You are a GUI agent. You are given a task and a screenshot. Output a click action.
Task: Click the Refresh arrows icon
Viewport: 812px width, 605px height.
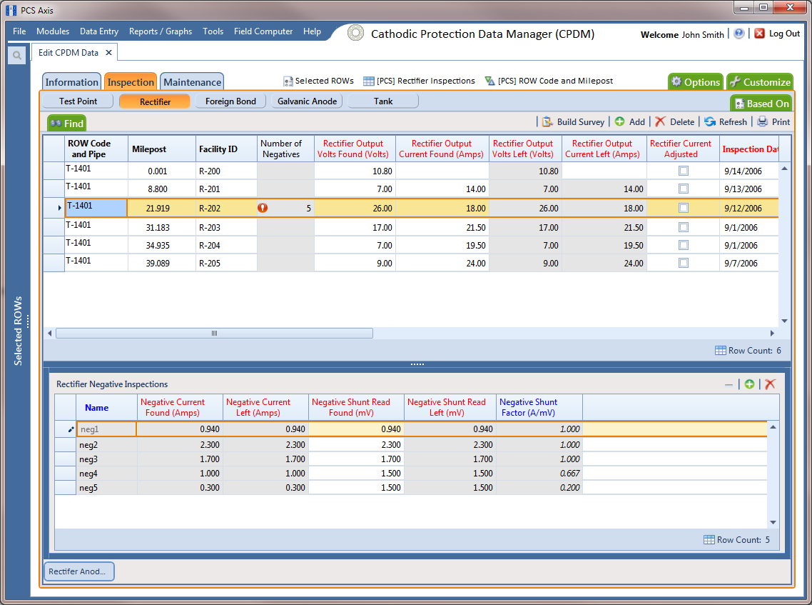click(709, 121)
